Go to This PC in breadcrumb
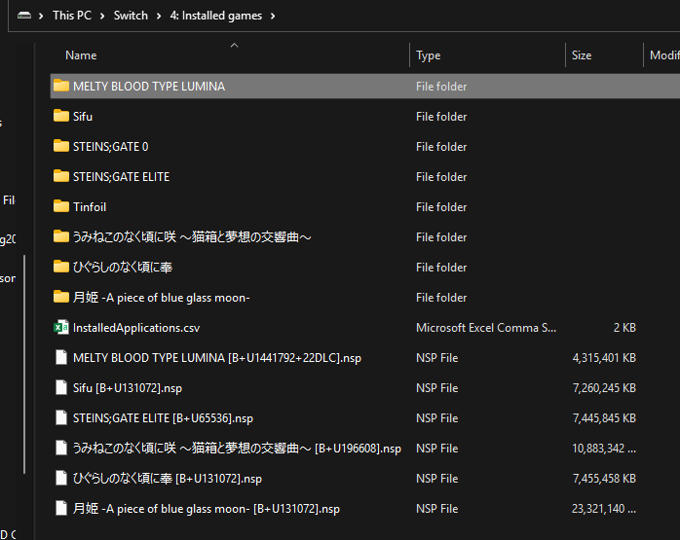 point(72,16)
